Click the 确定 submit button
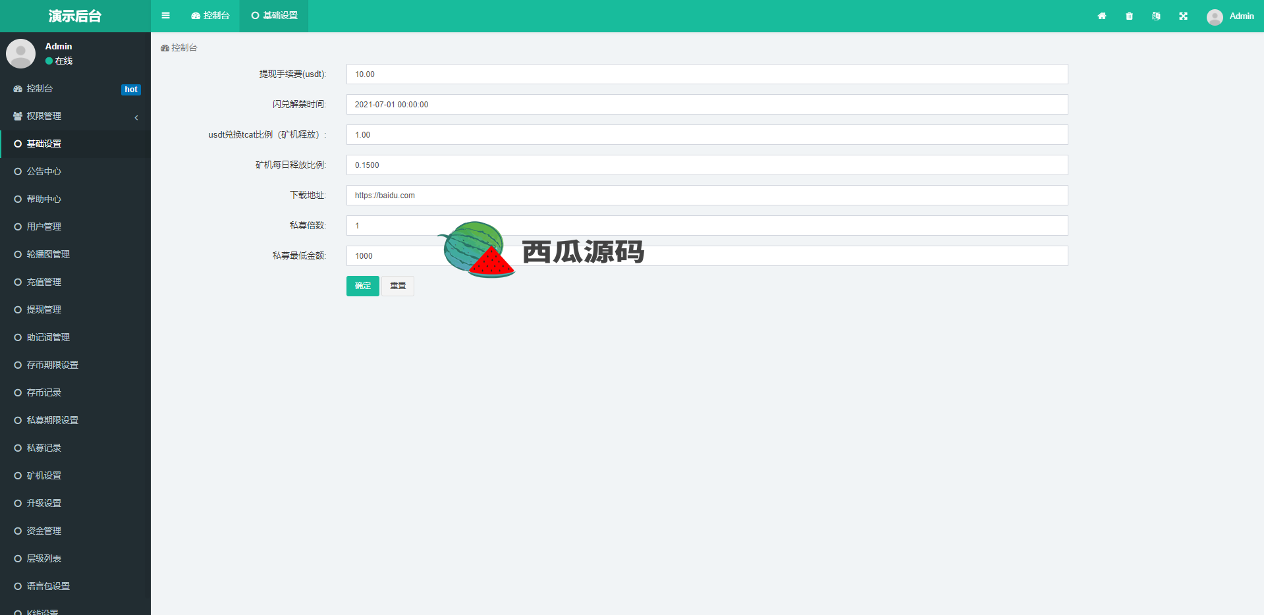This screenshot has height=615, width=1264. pos(363,286)
